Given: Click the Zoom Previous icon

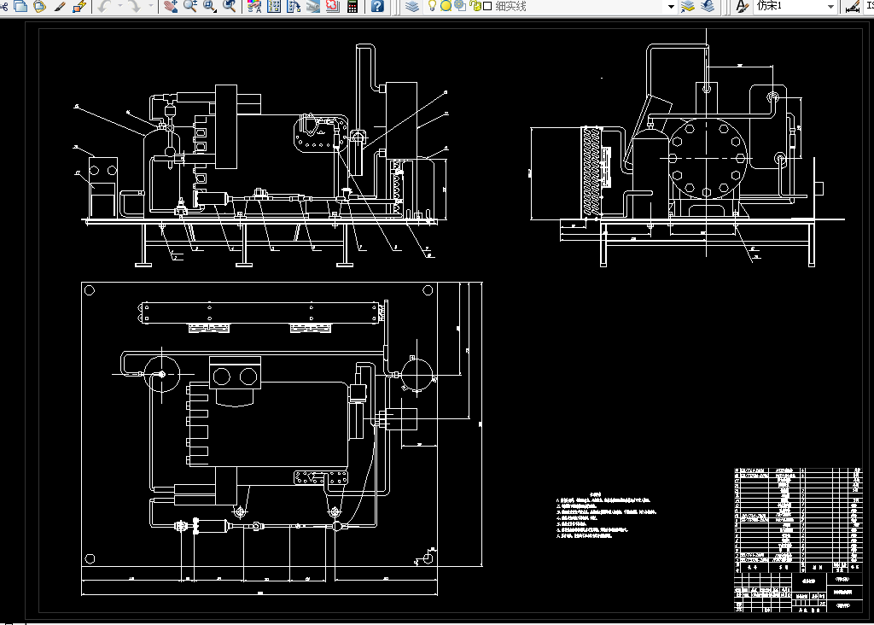Looking at the screenshot, I should 229,6.
